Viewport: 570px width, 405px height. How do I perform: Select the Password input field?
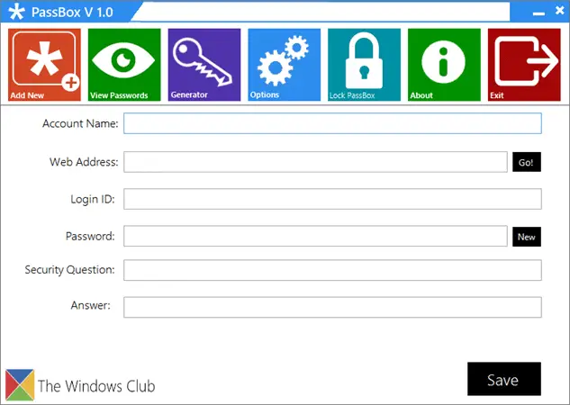315,236
